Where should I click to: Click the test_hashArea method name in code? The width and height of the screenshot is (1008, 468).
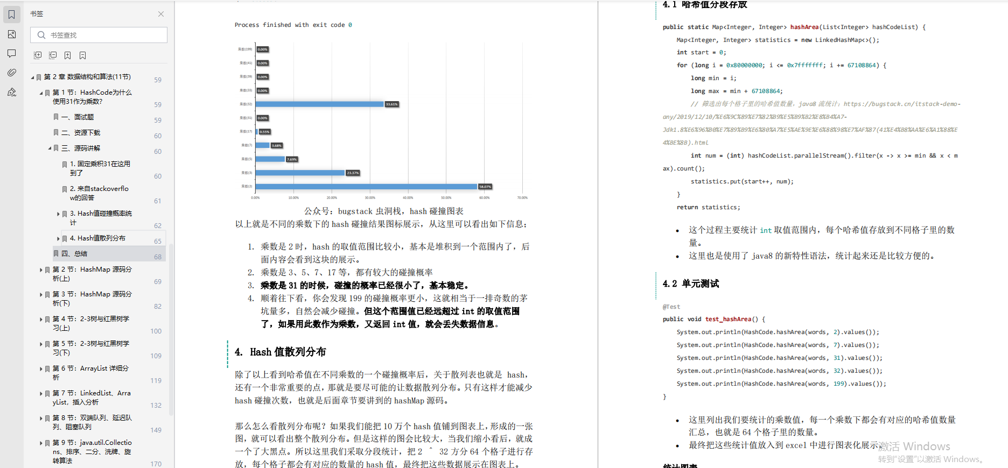coord(728,319)
